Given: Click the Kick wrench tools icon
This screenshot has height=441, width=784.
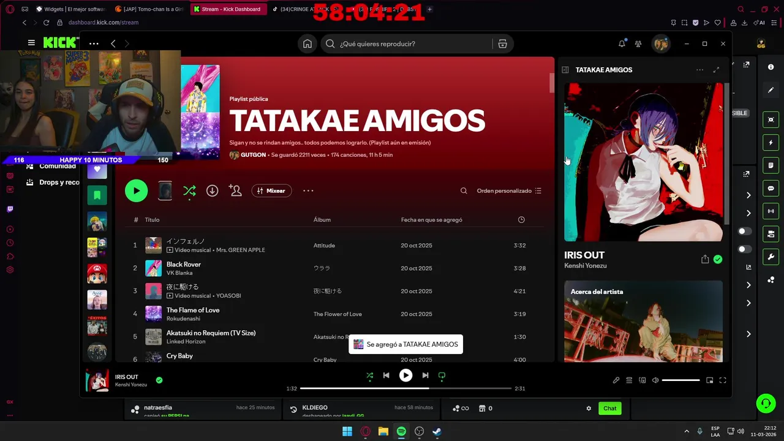Looking at the screenshot, I should (771, 257).
